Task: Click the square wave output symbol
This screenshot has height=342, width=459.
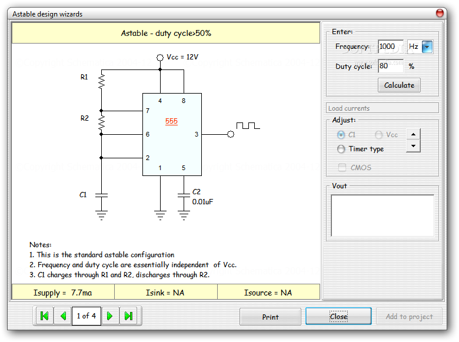Action: coord(248,125)
